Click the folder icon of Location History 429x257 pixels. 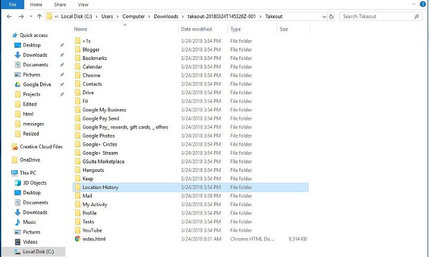[x=78, y=187]
